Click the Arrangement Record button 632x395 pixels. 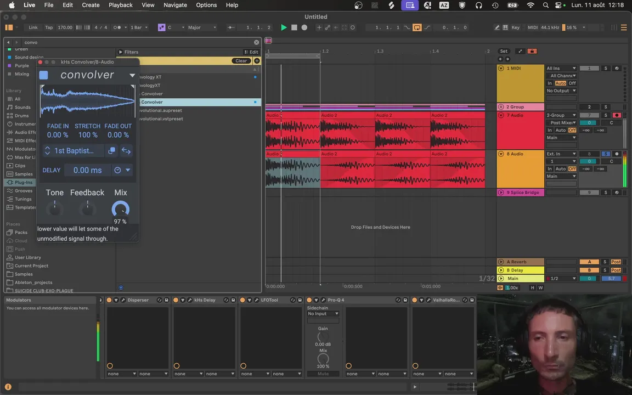click(304, 27)
